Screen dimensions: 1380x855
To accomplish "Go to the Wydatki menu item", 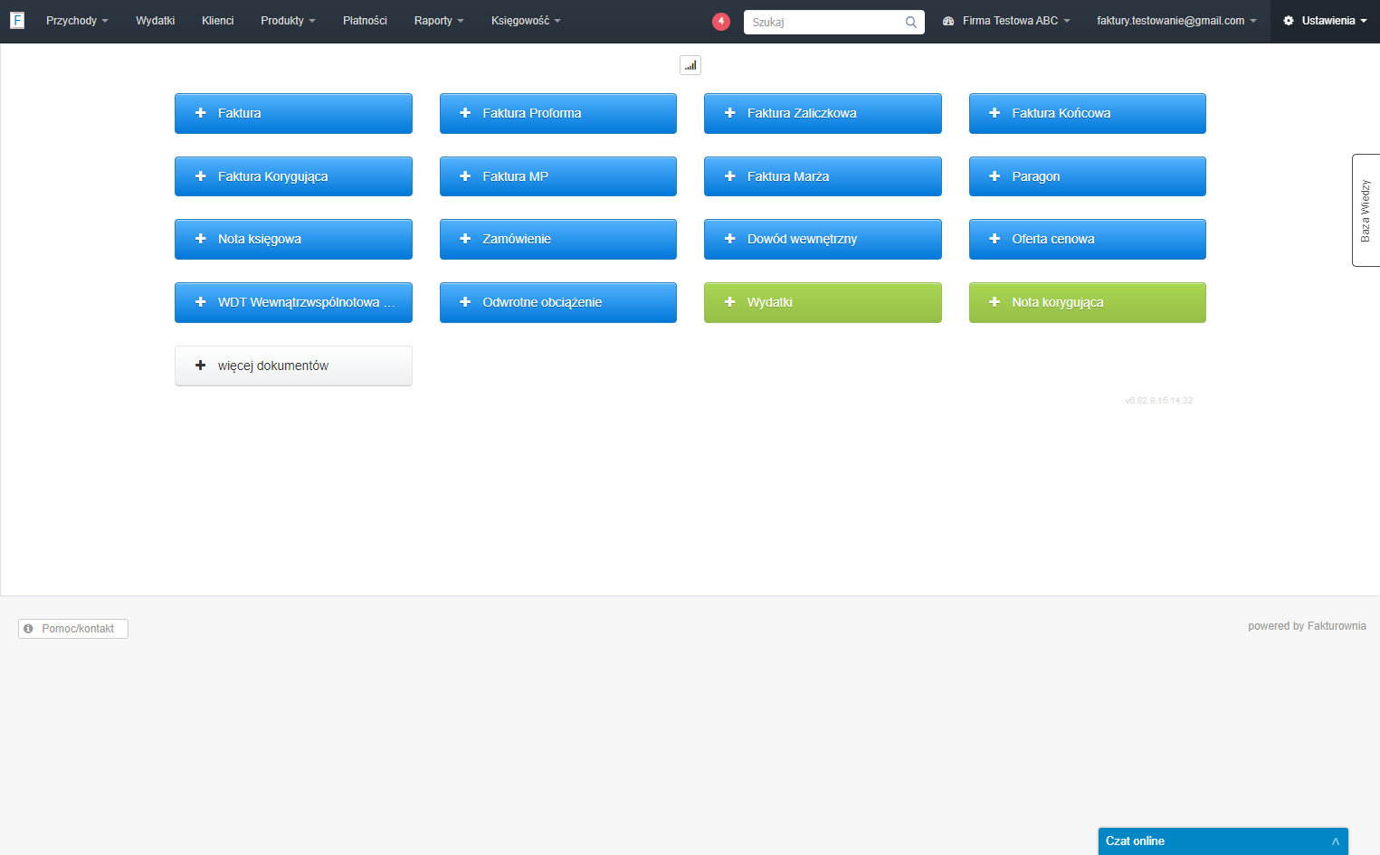I will click(x=155, y=21).
